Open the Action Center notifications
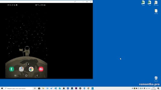This screenshot has height=90, width=161. (158, 88)
